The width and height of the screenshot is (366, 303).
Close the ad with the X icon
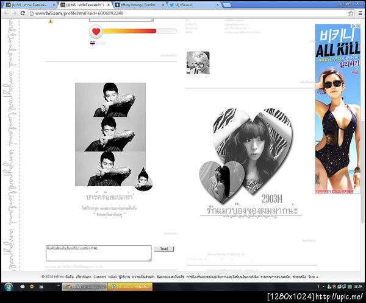click(x=358, y=26)
